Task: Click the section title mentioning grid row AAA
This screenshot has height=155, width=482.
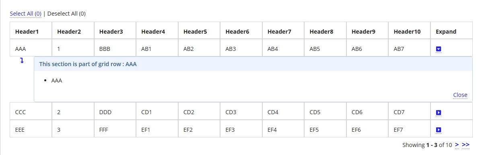Action: pyautogui.click(x=88, y=64)
